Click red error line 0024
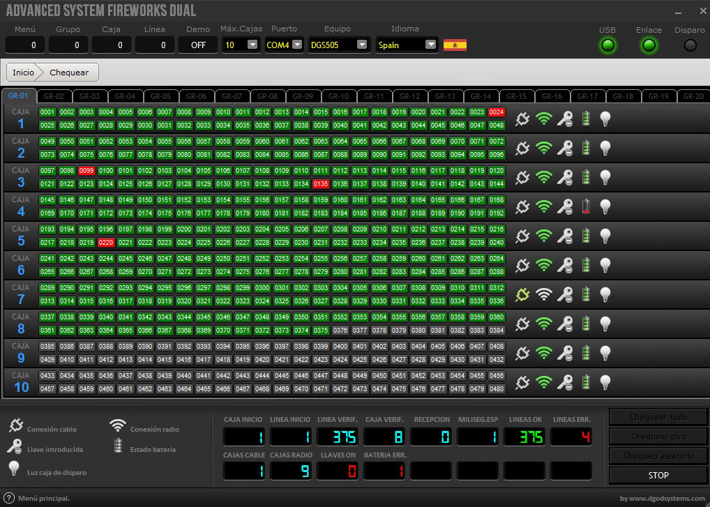 click(496, 112)
